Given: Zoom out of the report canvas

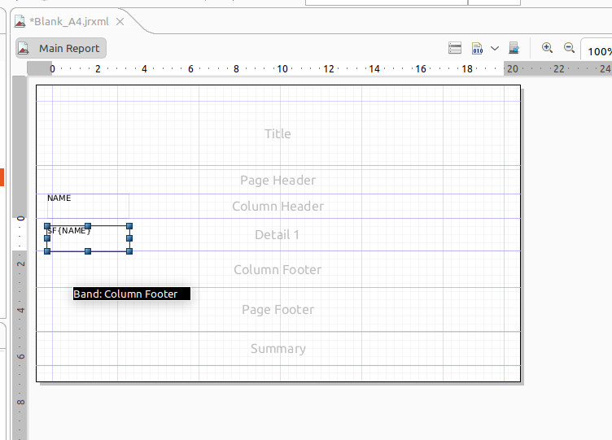Looking at the screenshot, I should coord(569,49).
